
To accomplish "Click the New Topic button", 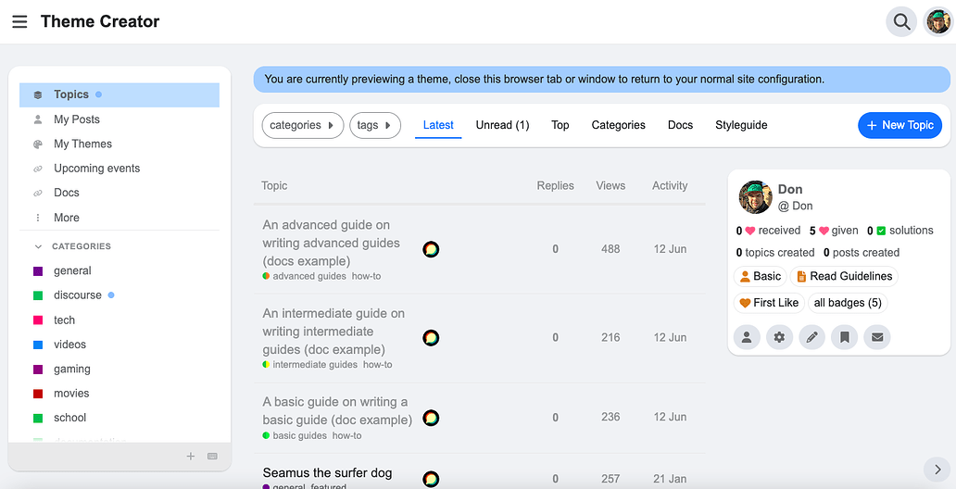I will coord(899,125).
